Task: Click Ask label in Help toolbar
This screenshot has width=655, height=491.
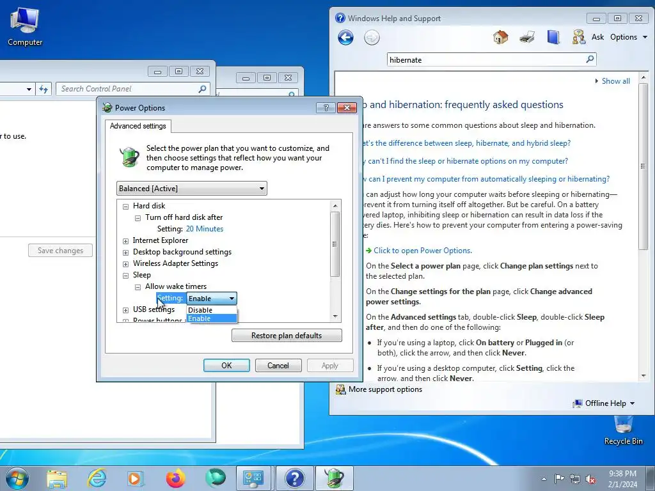Action: (598, 37)
